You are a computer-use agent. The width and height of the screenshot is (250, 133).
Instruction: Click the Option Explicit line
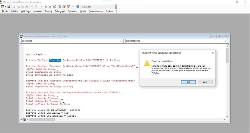coord(37,54)
